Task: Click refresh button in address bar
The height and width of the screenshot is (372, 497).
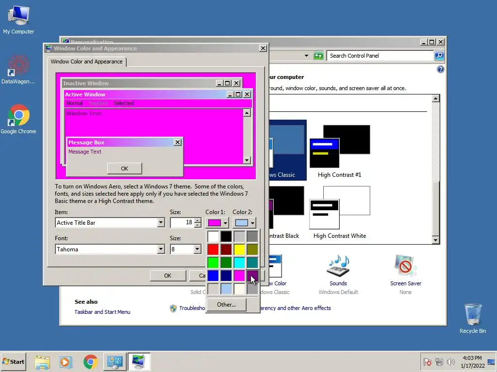Action: [318, 56]
